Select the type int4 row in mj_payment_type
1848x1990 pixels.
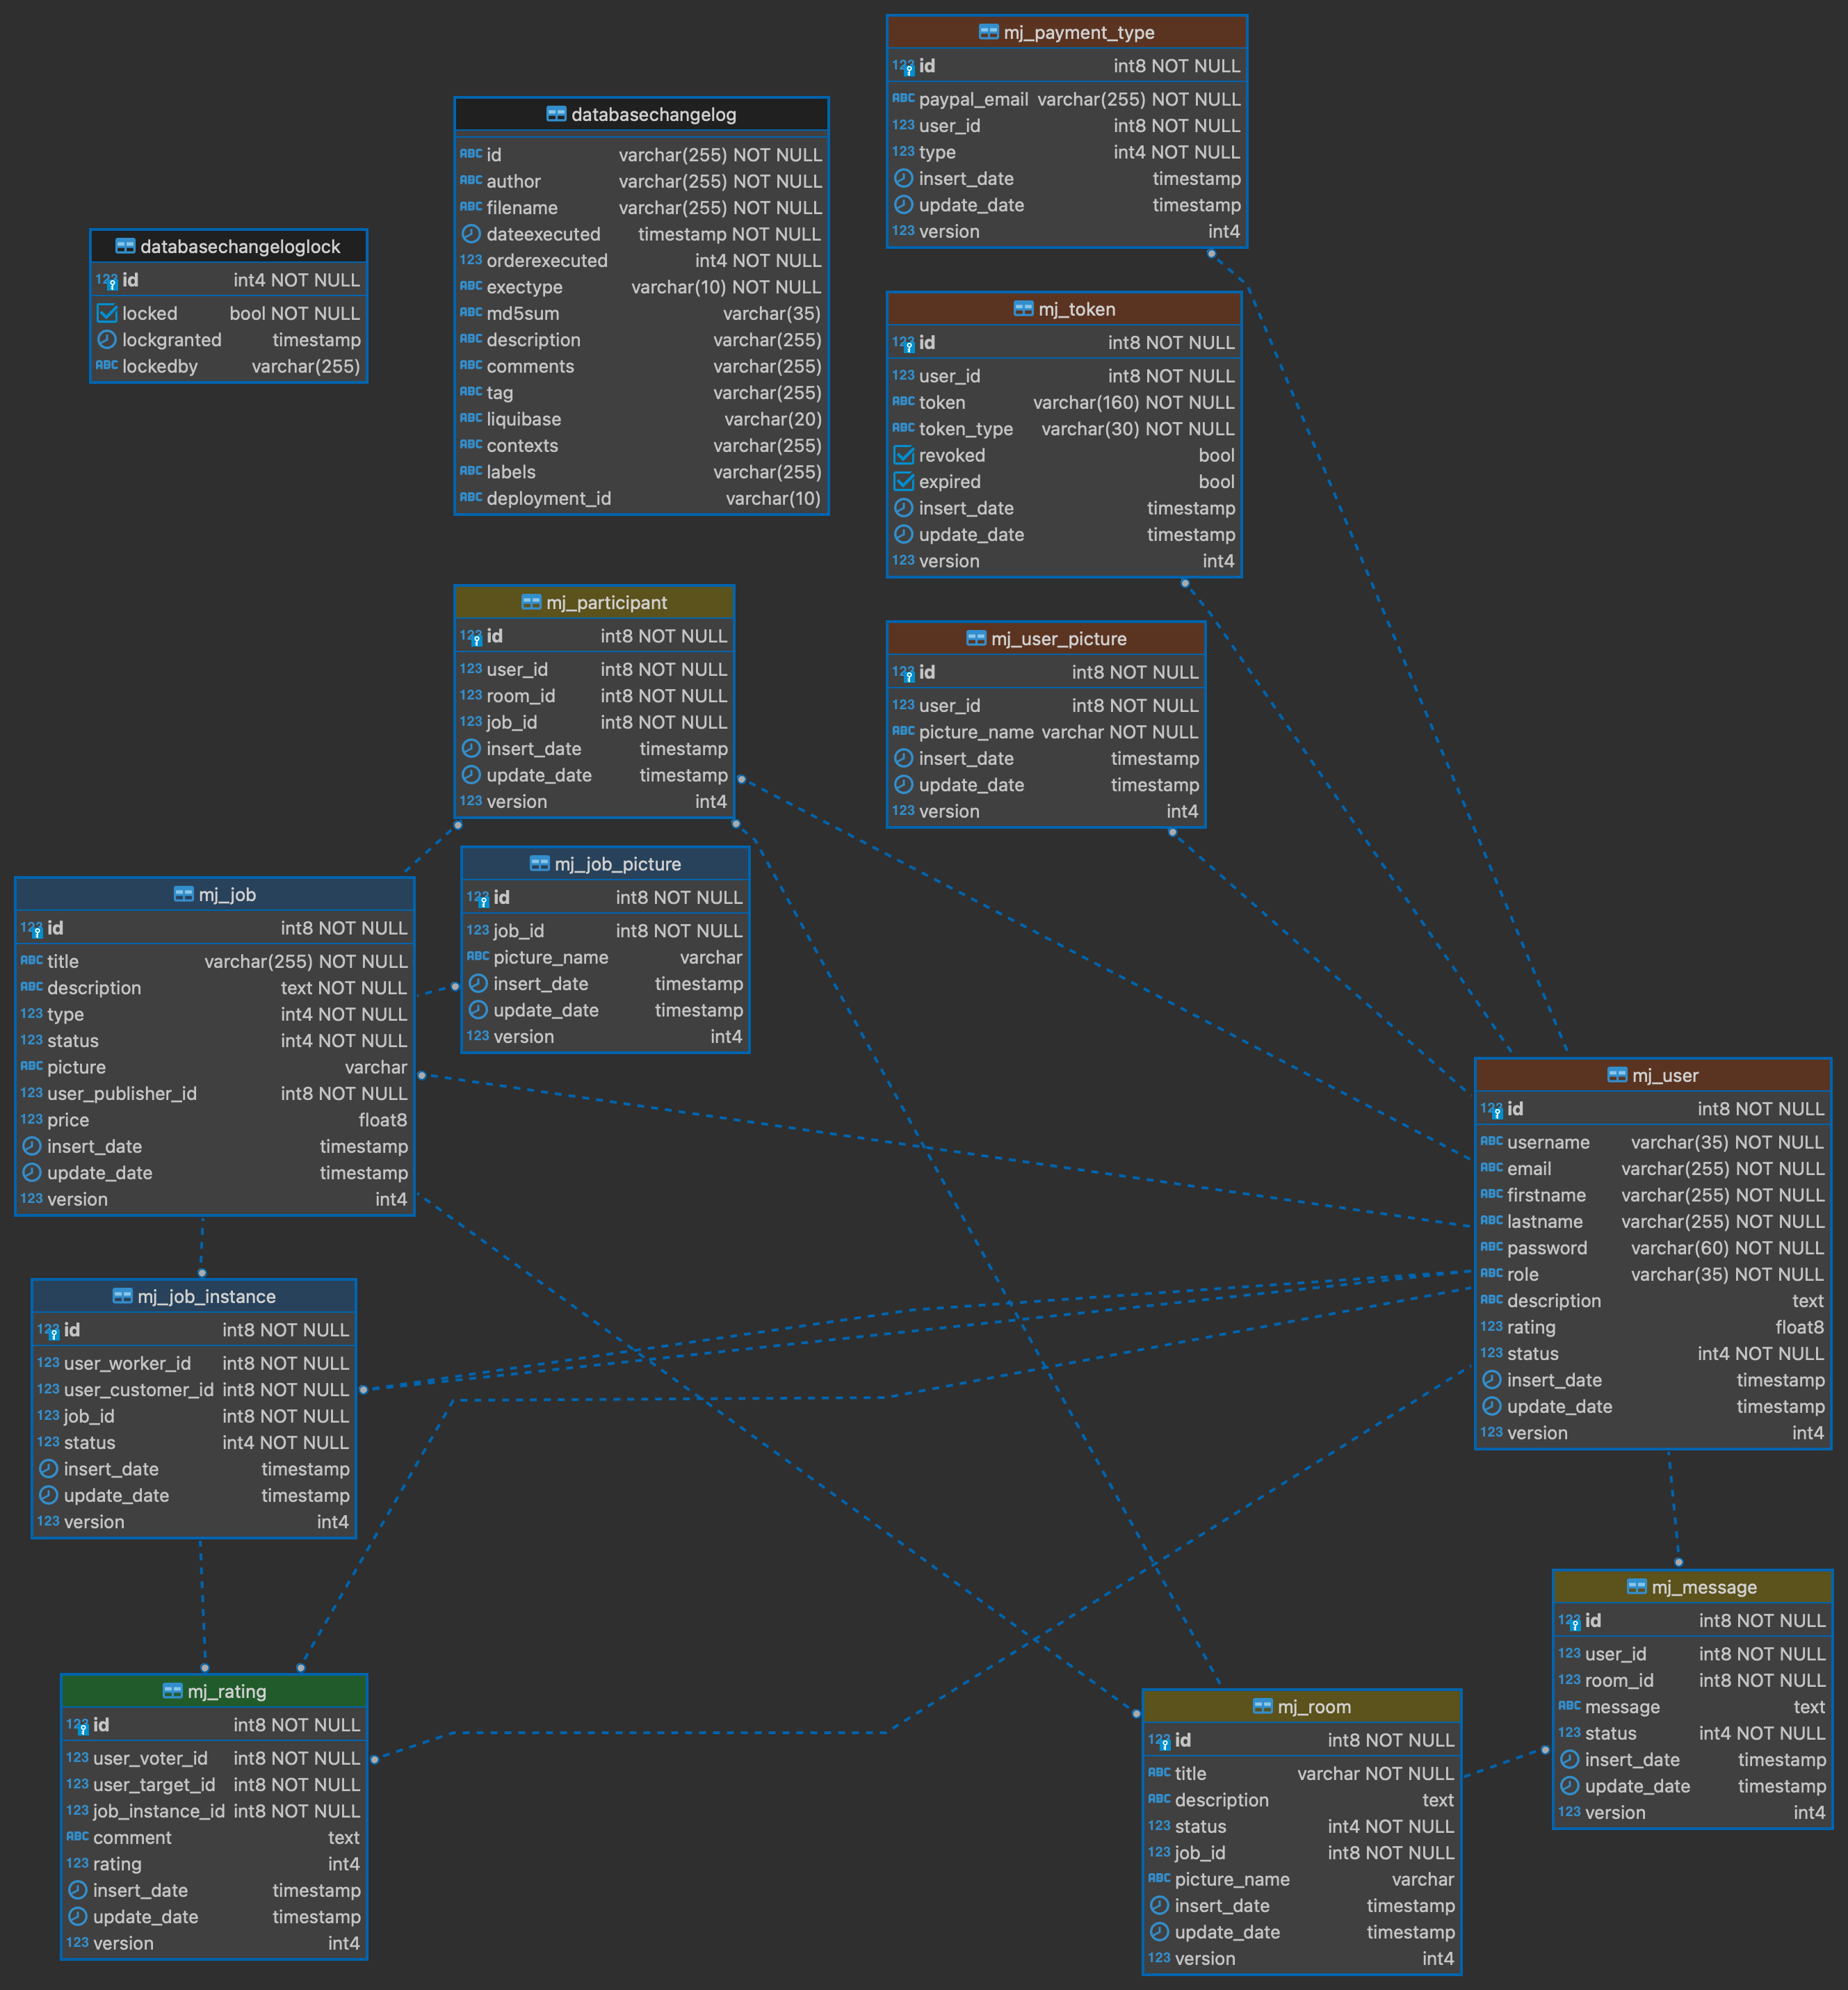[x=1067, y=152]
